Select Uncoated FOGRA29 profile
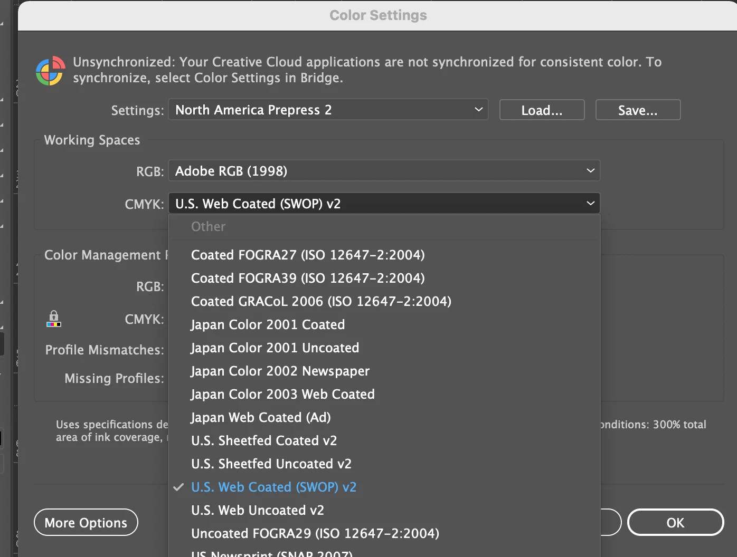Viewport: 737px width, 557px height. tap(384, 533)
